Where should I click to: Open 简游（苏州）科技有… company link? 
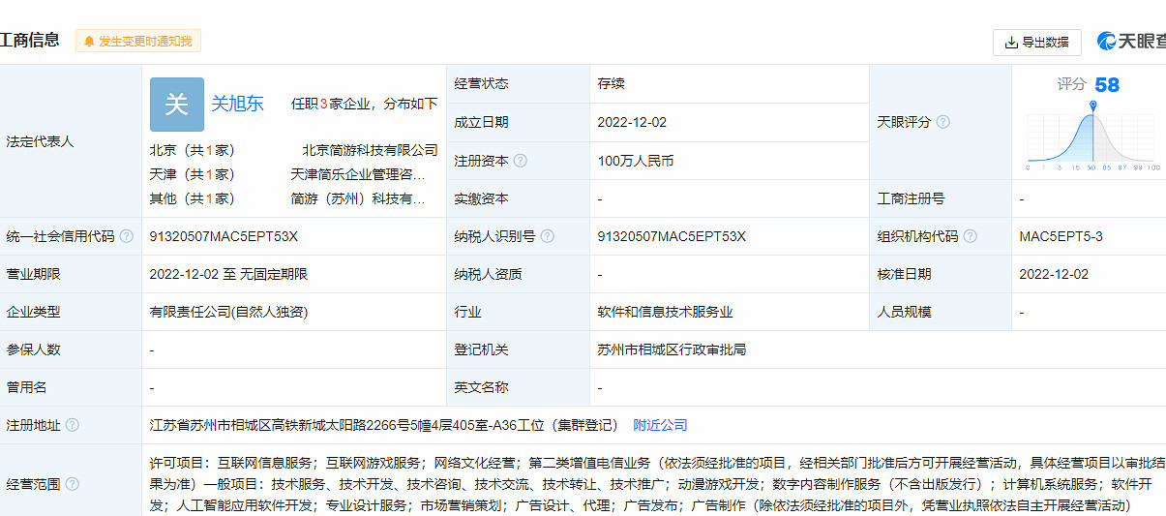[x=358, y=198]
